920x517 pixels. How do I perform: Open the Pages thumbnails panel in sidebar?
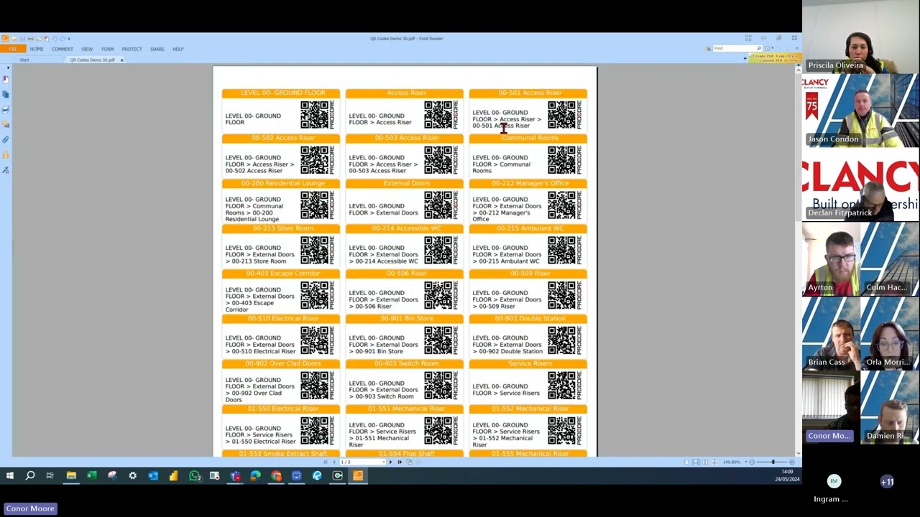[x=6, y=94]
